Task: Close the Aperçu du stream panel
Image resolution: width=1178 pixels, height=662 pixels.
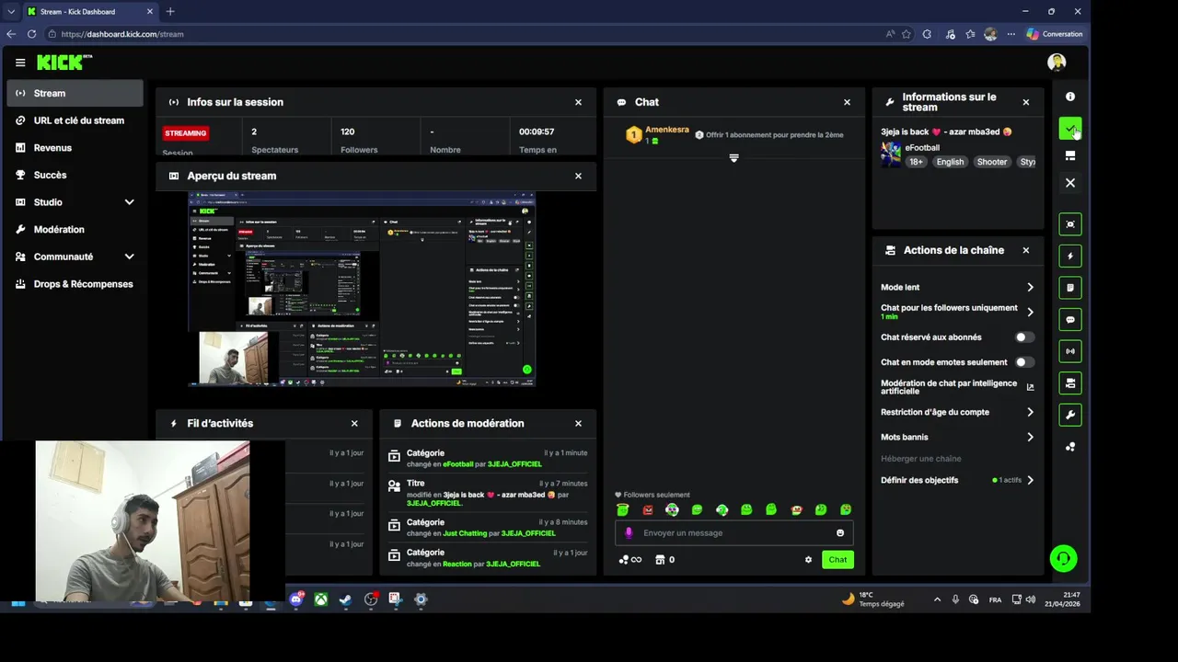Action: [578, 176]
